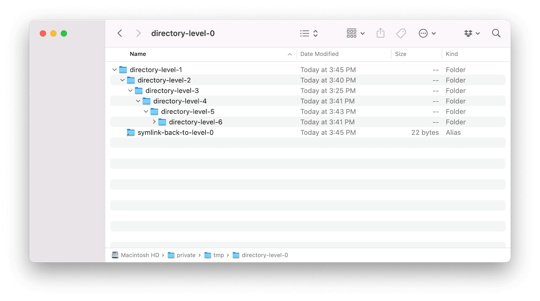Select the directory-level-4 name
Viewport: 540px width, 301px height.
click(x=180, y=101)
